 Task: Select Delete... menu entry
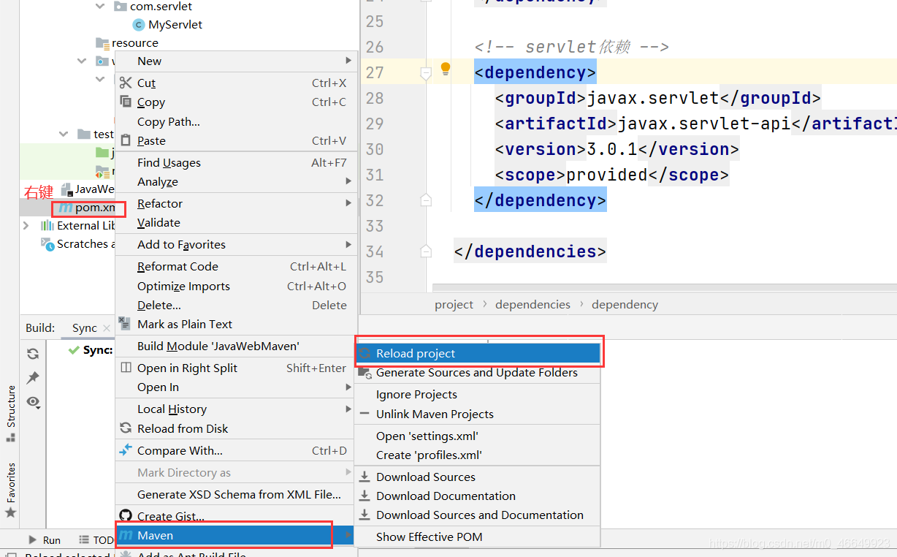coord(237,305)
